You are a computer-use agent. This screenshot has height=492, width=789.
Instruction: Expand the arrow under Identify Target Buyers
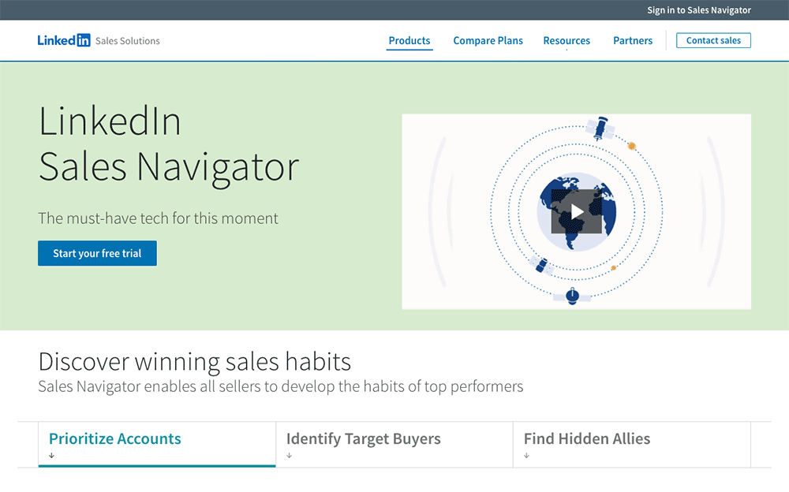(289, 456)
